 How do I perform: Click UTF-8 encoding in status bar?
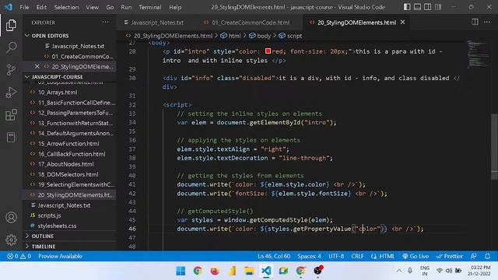pos(336,256)
